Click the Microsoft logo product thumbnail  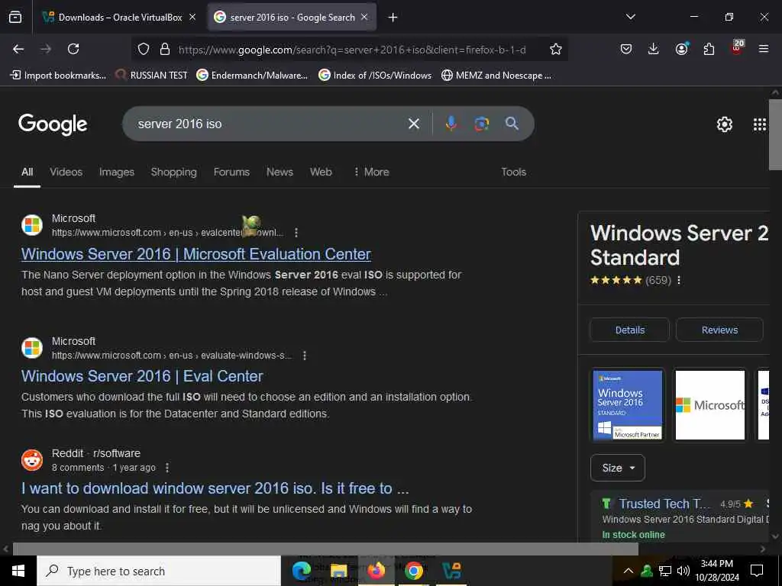point(710,405)
